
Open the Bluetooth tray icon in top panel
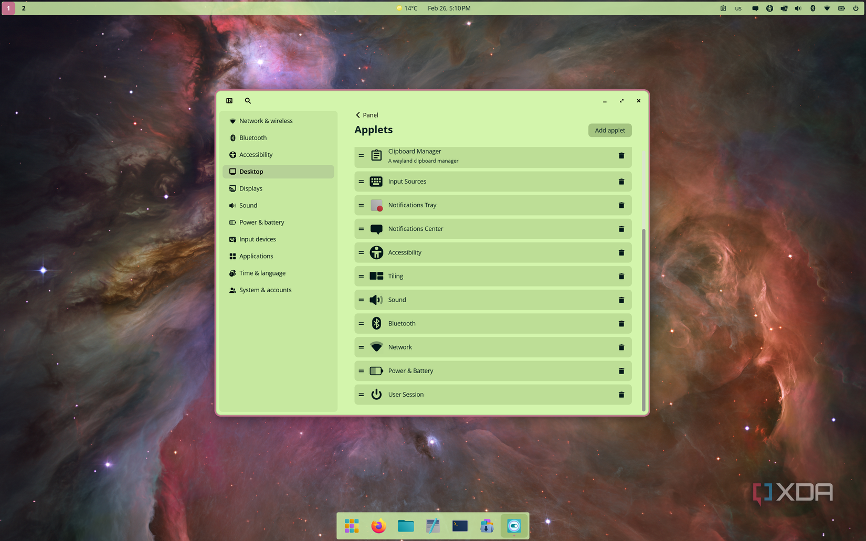812,8
